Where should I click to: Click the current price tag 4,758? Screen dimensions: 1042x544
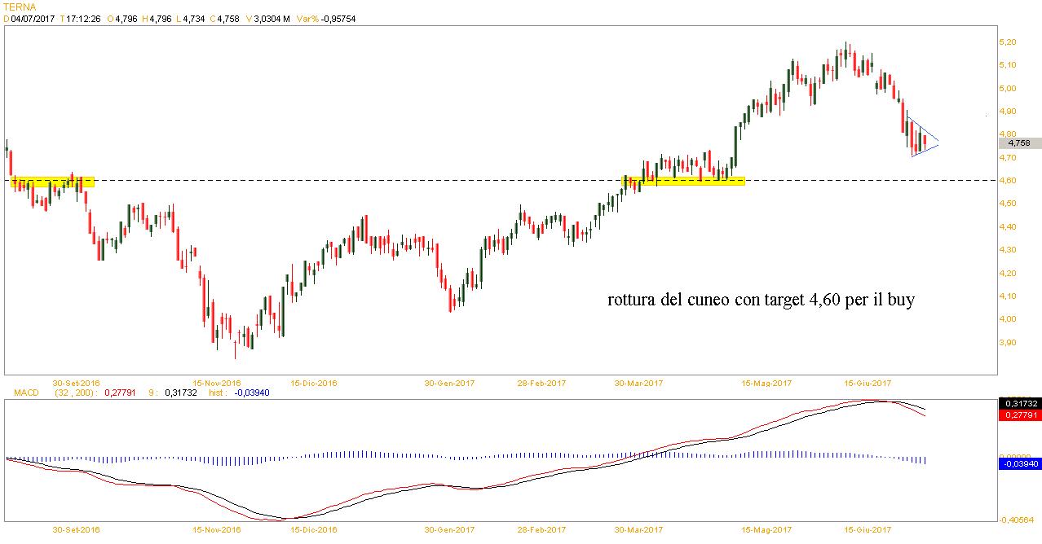click(x=1018, y=143)
